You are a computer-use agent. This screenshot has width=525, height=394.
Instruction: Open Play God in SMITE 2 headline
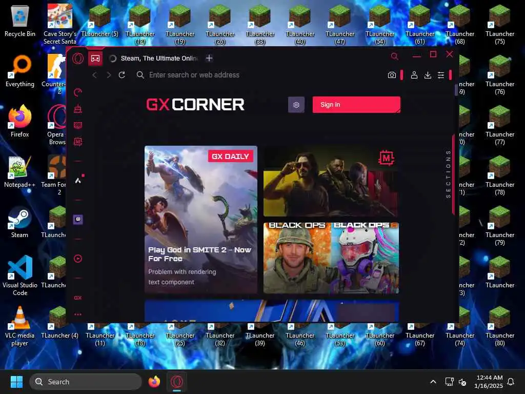pyautogui.click(x=199, y=254)
